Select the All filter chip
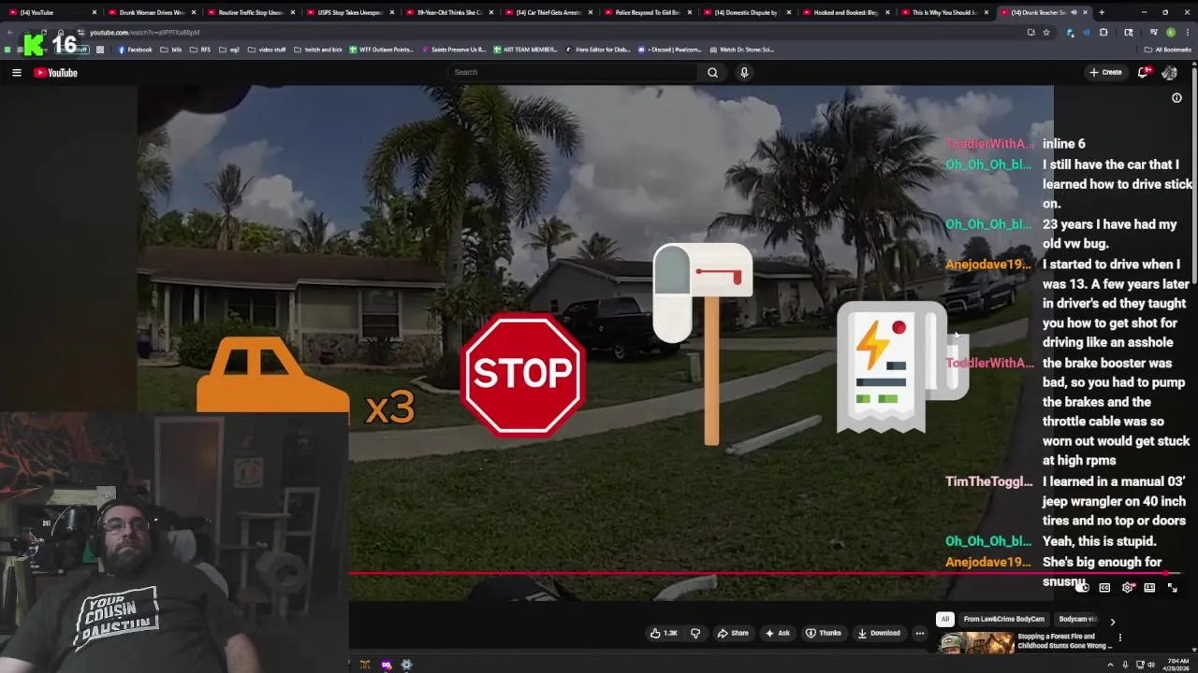Image resolution: width=1198 pixels, height=673 pixels. pos(945,619)
